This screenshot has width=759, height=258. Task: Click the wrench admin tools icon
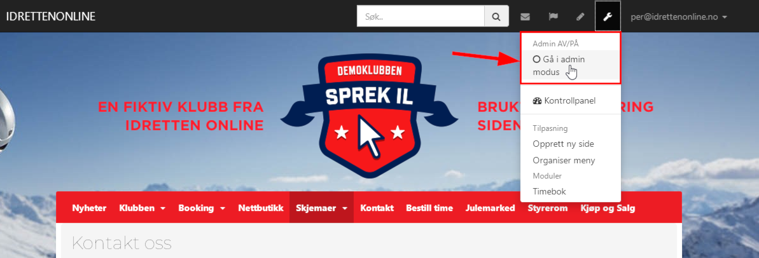pyautogui.click(x=608, y=17)
